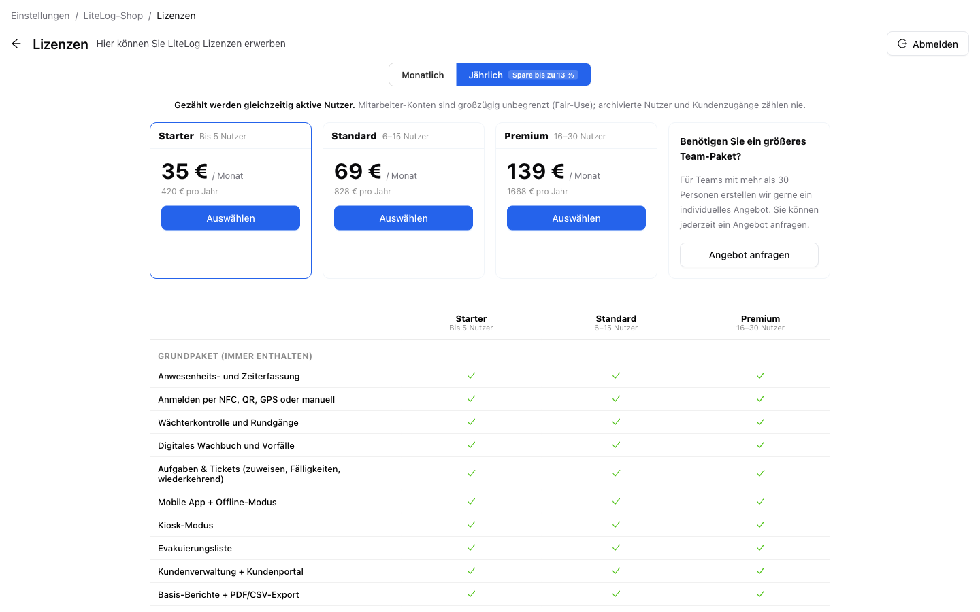Click Standard checkmark for Wächterkontrolle und Rundgänge
The image size is (980, 612).
pos(616,422)
